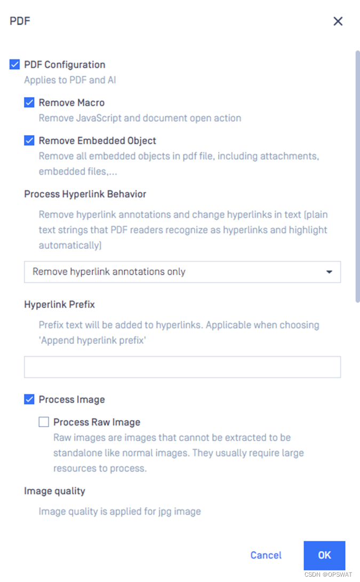Close the PDF dialog with the X icon

point(338,21)
